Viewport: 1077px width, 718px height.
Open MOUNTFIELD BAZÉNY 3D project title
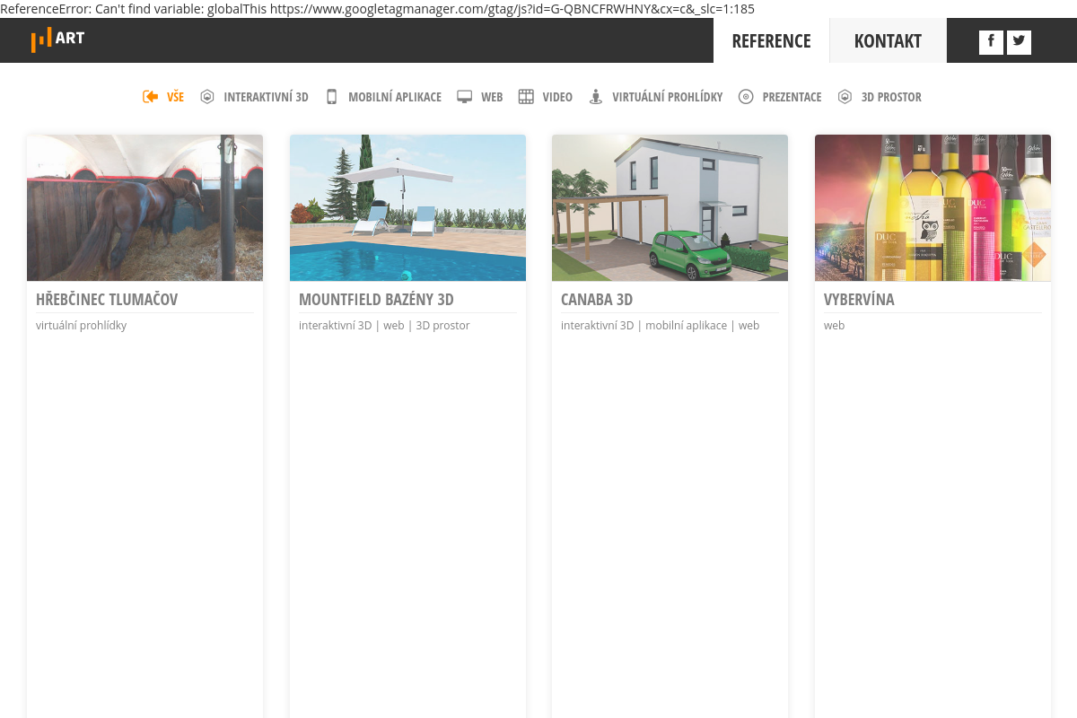(x=376, y=300)
